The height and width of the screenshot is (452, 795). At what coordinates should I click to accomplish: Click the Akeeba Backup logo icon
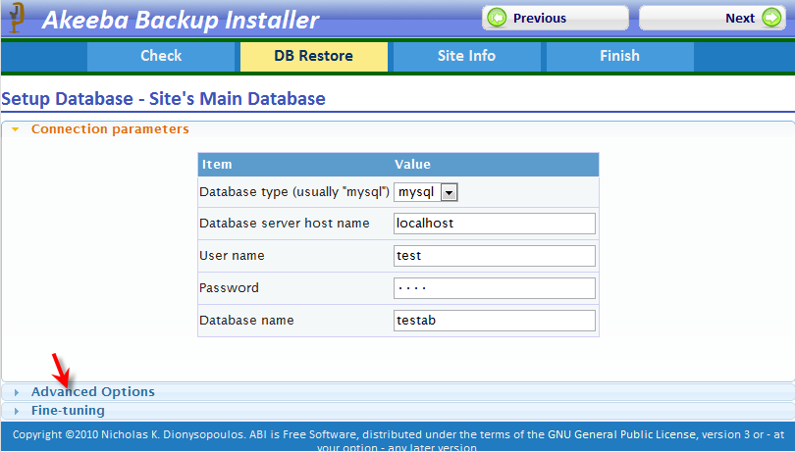pyautogui.click(x=17, y=18)
